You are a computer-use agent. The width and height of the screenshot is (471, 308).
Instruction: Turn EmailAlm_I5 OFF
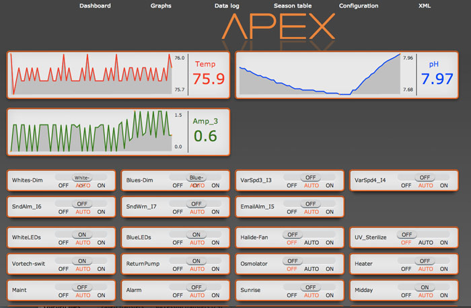click(x=291, y=212)
